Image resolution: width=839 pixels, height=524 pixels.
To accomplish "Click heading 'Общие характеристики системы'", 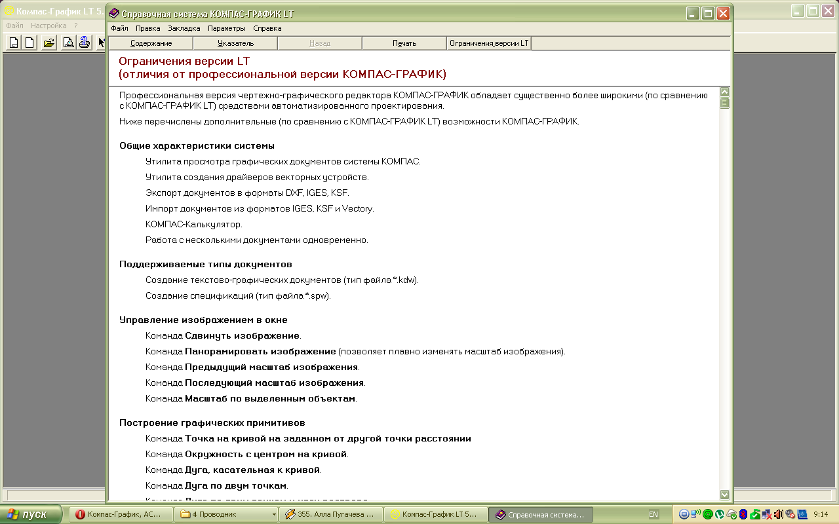I will 197,145.
